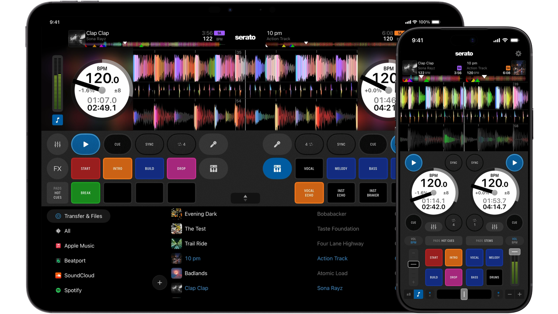Open mixer EQ icon on iPad left deck
This screenshot has height=314, width=558.
point(58,144)
